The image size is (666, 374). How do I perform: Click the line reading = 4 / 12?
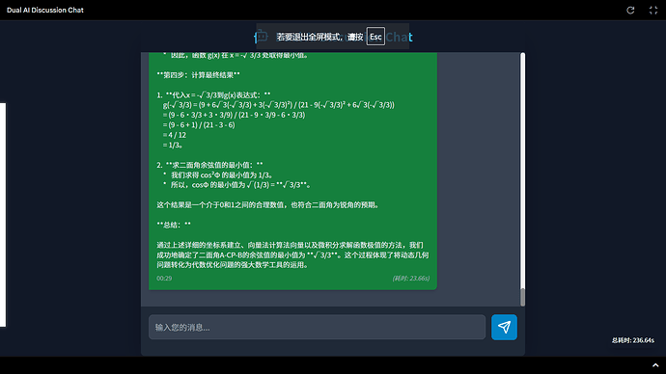point(174,135)
